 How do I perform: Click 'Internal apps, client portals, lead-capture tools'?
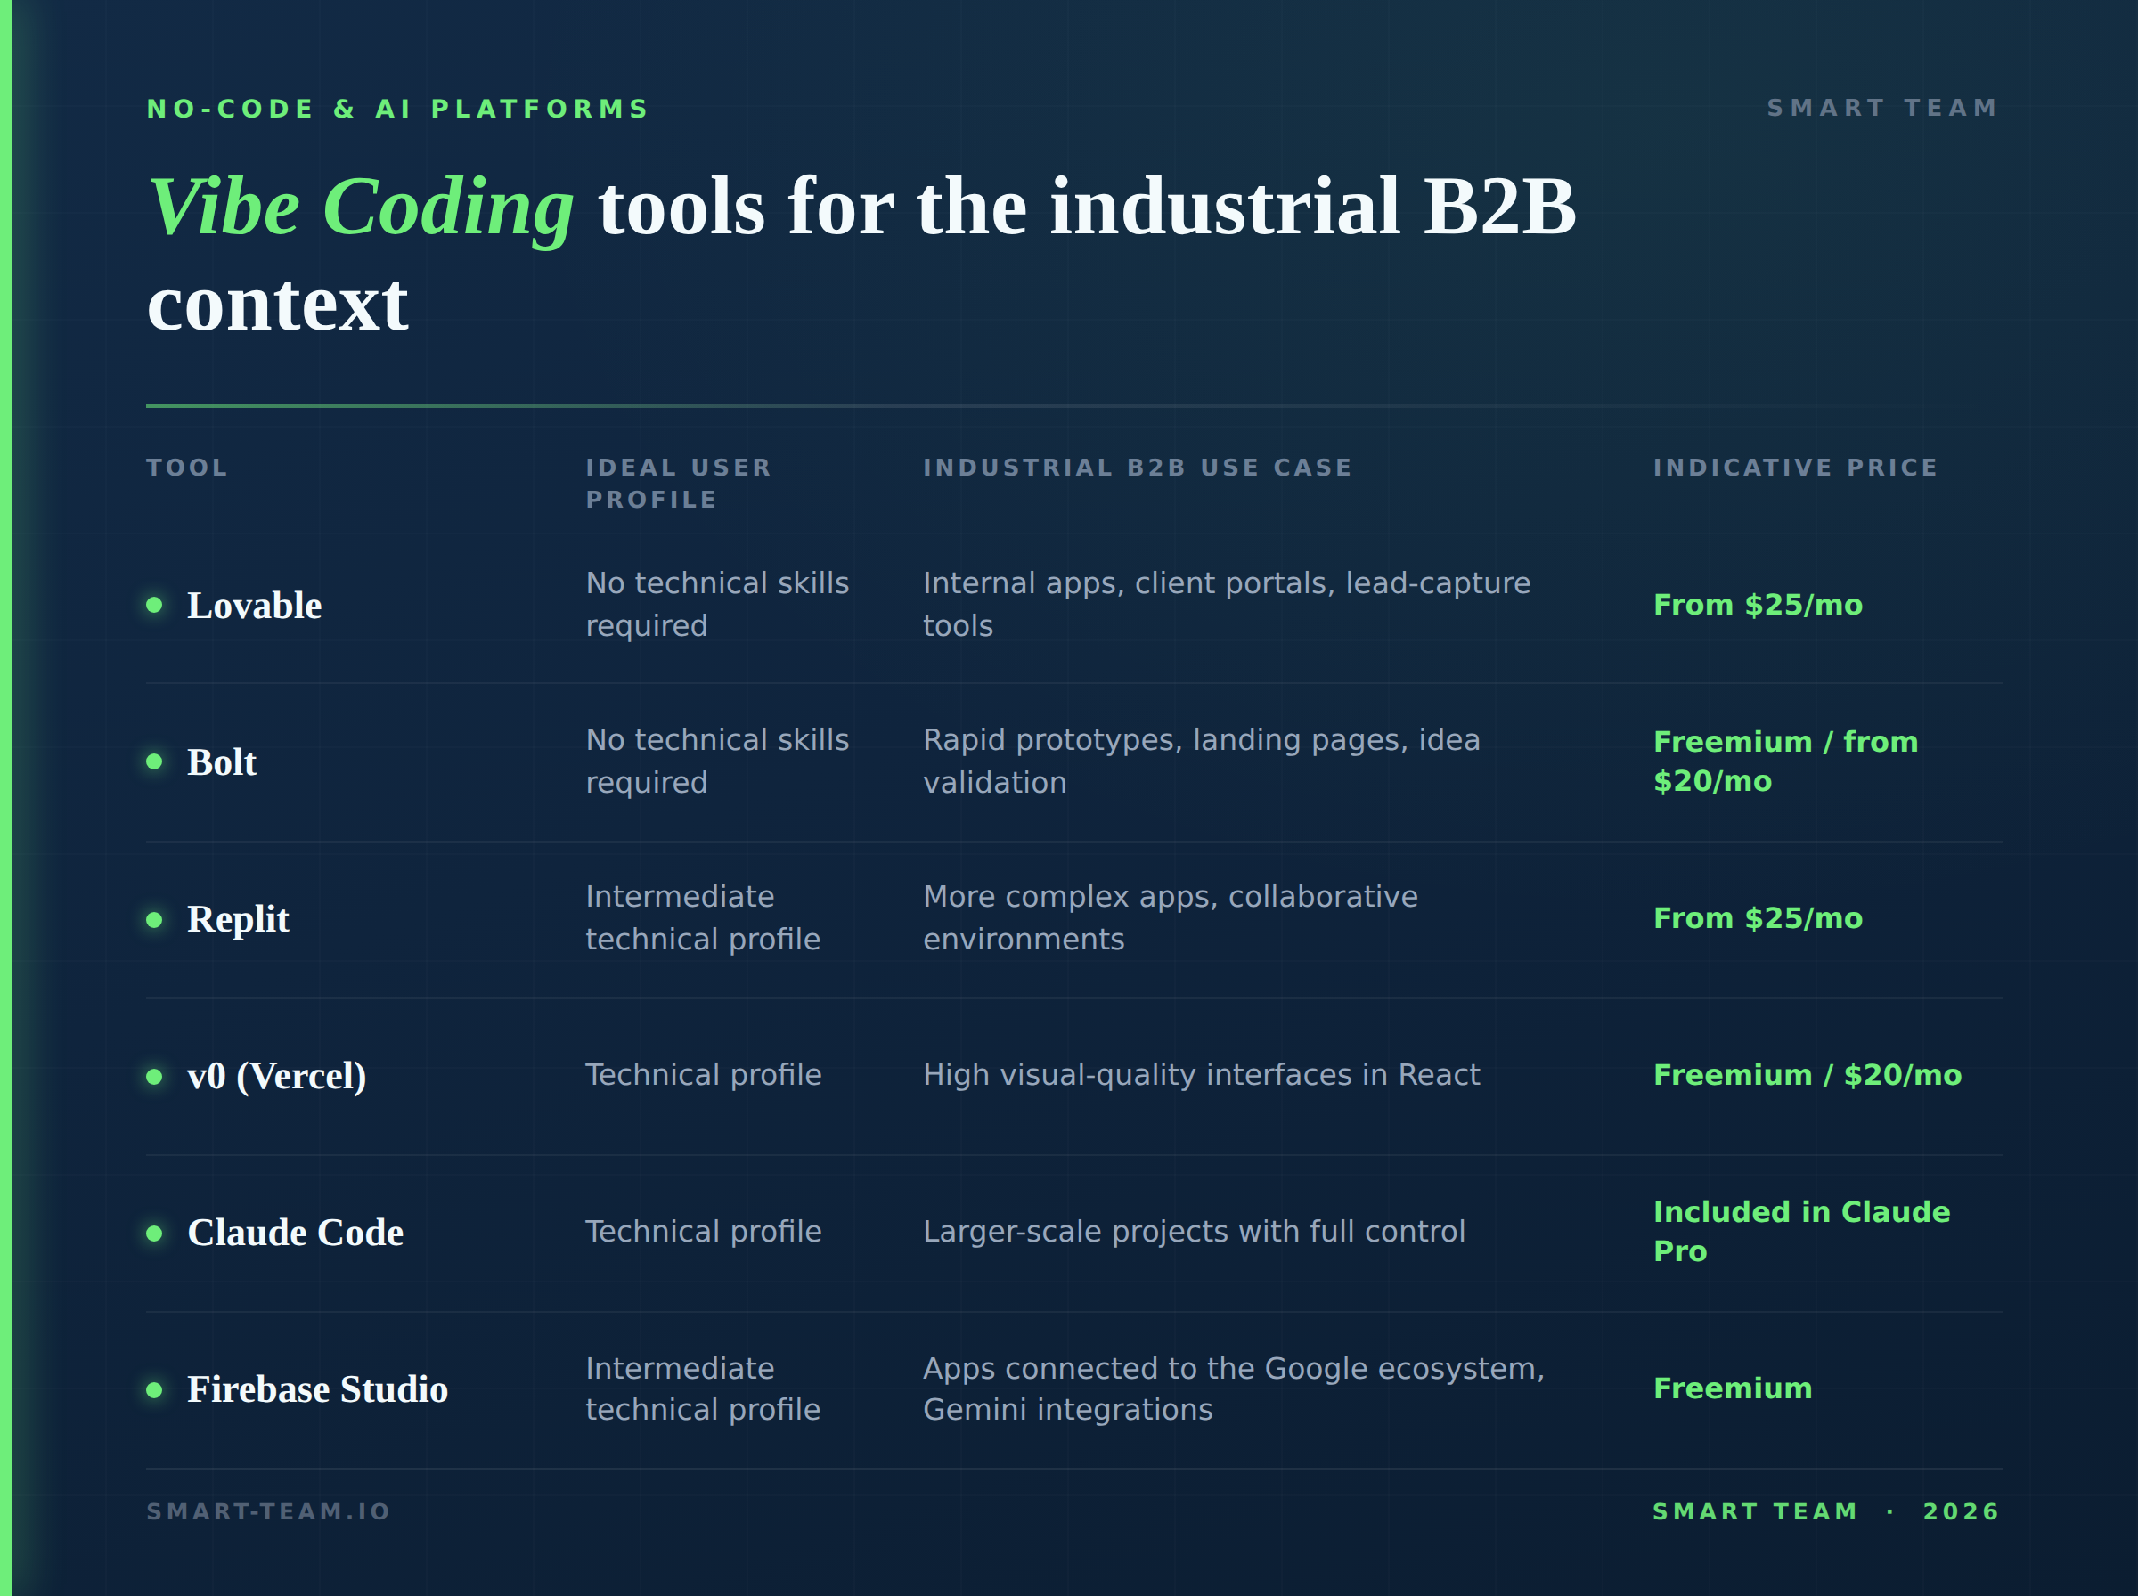pyautogui.click(x=1226, y=604)
